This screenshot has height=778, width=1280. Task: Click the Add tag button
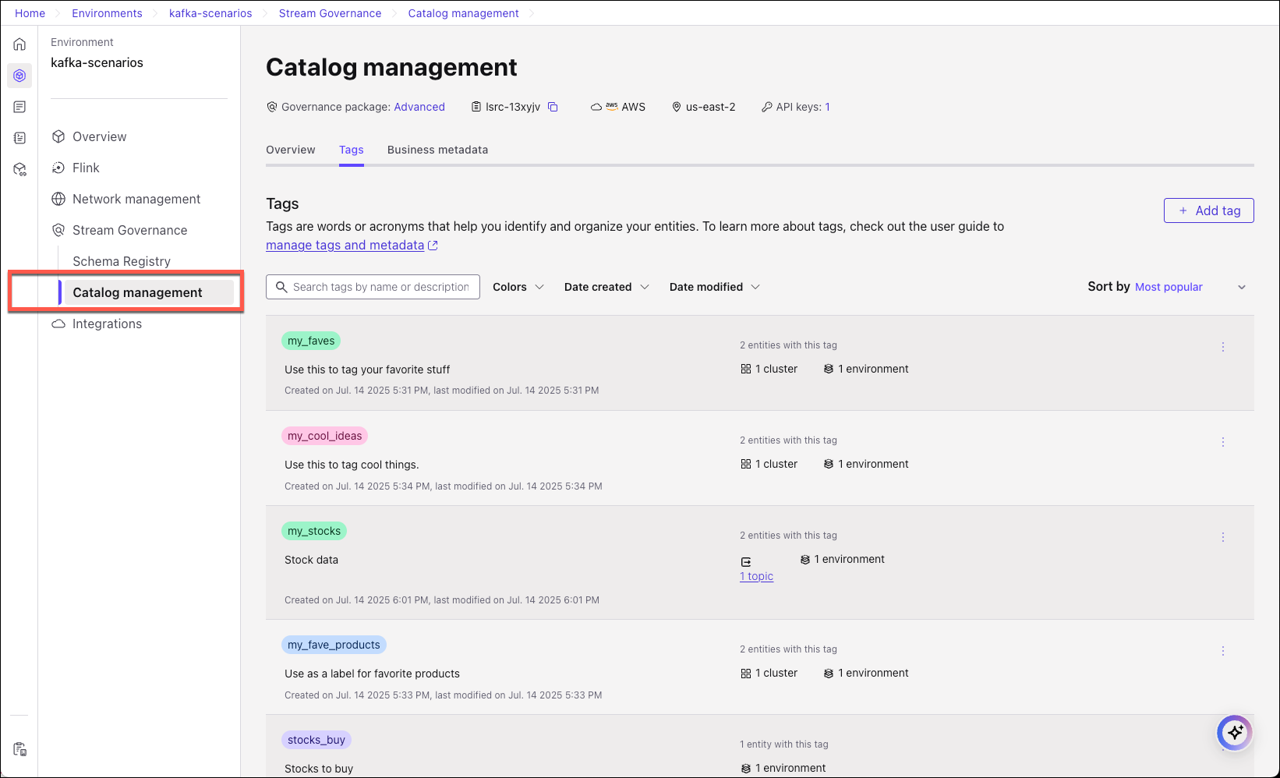pyautogui.click(x=1208, y=210)
